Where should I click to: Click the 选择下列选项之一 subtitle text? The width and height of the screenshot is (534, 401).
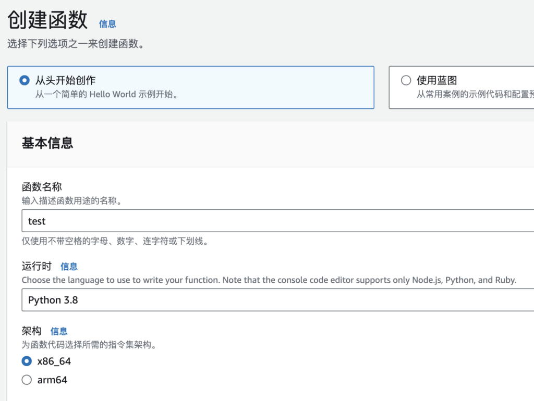click(76, 44)
